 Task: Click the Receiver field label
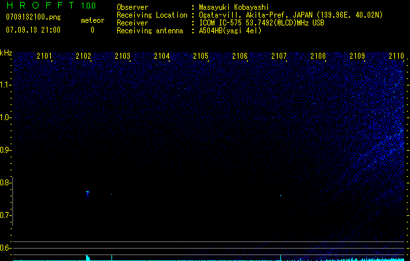coord(132,23)
